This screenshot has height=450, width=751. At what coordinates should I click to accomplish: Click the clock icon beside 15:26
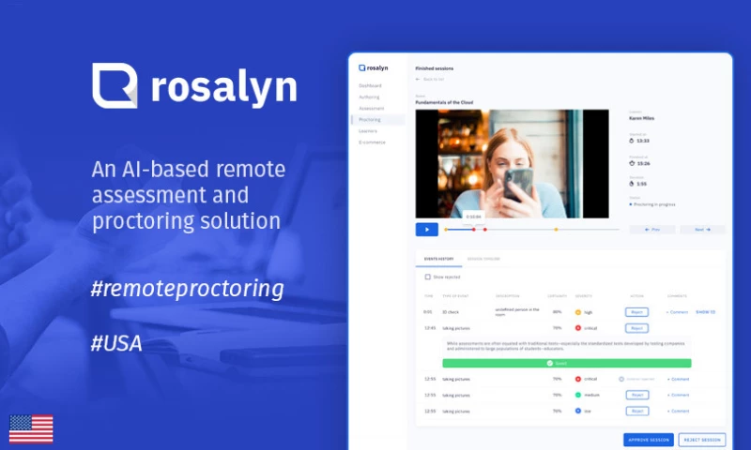(x=631, y=163)
